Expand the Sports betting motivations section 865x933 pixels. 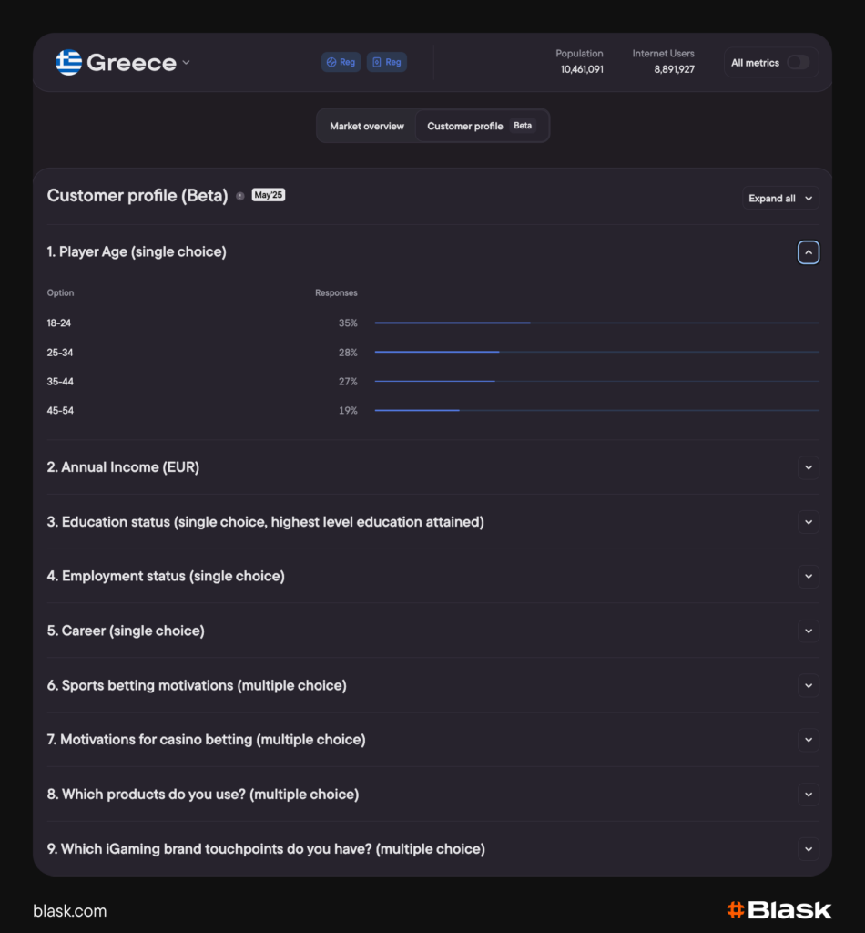[x=809, y=685]
